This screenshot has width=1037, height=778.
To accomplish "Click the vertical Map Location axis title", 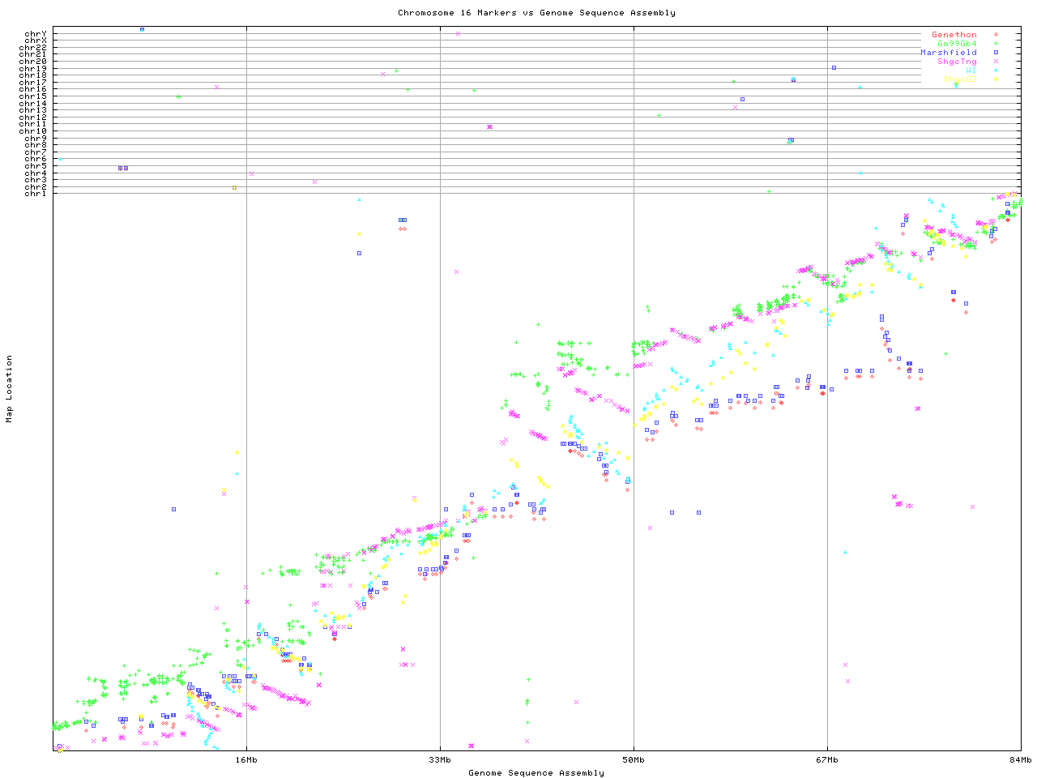I will [10, 389].
